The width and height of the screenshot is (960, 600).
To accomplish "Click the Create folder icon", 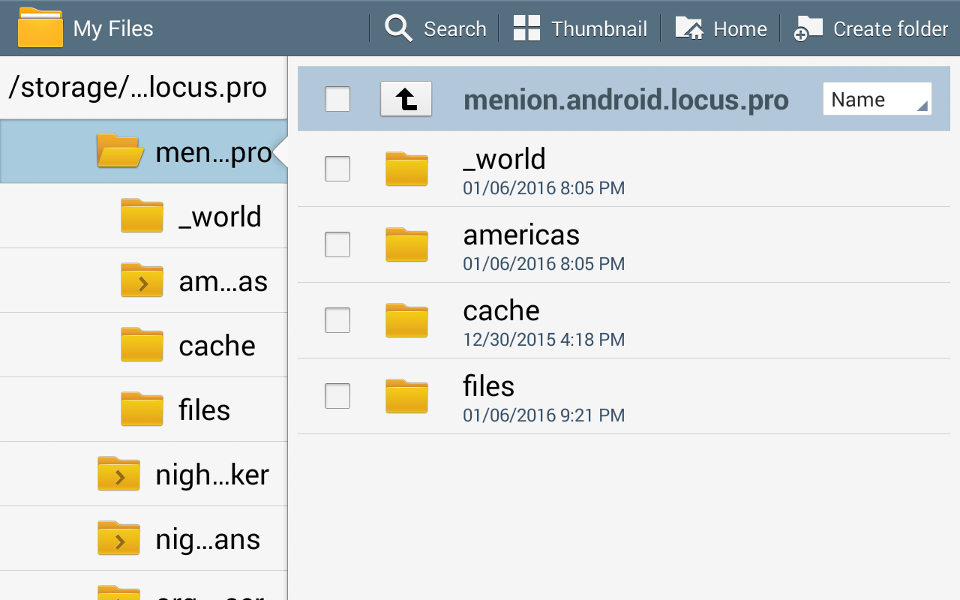I will pos(808,28).
